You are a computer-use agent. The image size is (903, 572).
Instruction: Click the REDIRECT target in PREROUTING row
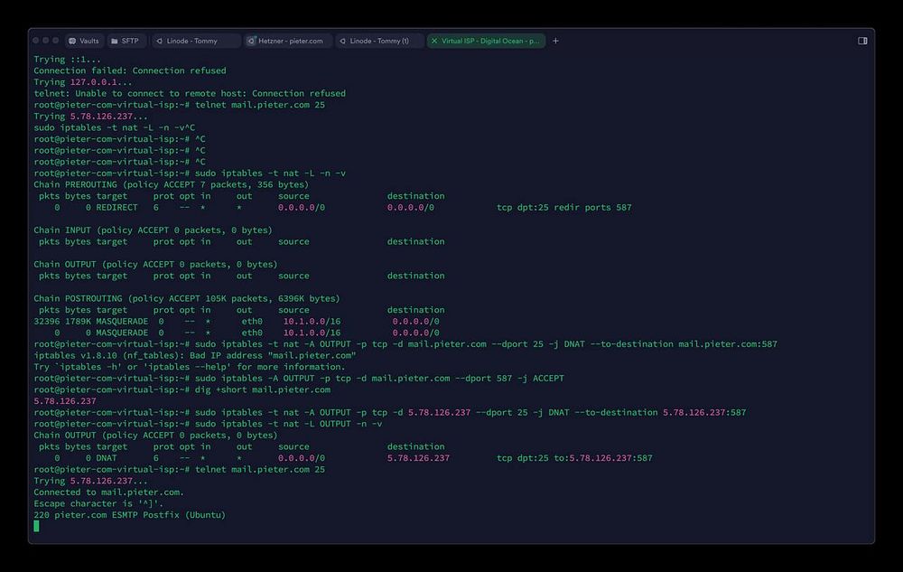(x=116, y=207)
